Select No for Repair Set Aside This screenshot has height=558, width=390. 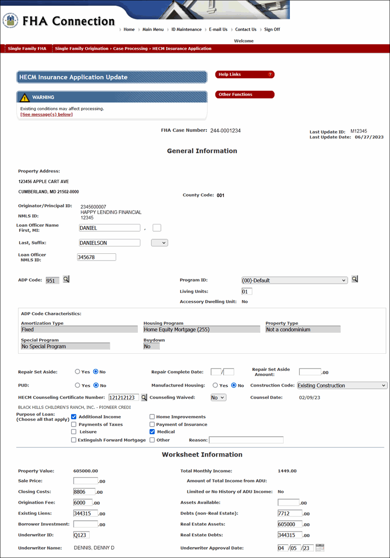click(x=96, y=371)
